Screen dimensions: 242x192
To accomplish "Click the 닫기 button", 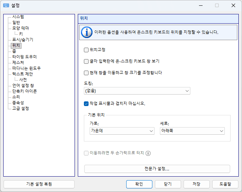I will point(168,184).
